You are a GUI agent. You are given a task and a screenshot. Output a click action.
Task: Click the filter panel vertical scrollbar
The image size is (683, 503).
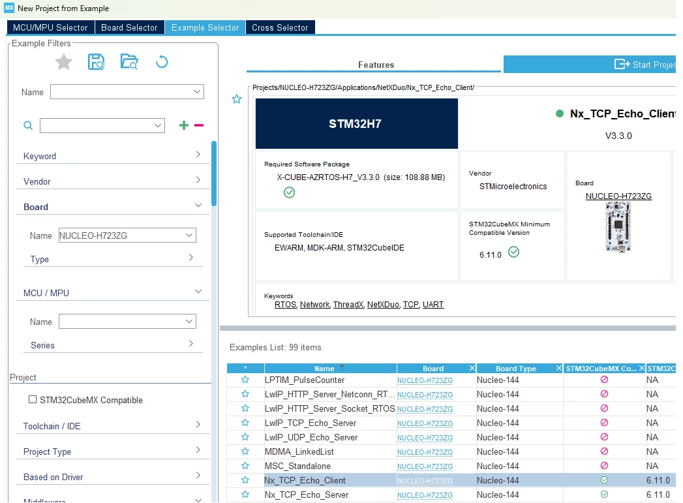tap(214, 174)
